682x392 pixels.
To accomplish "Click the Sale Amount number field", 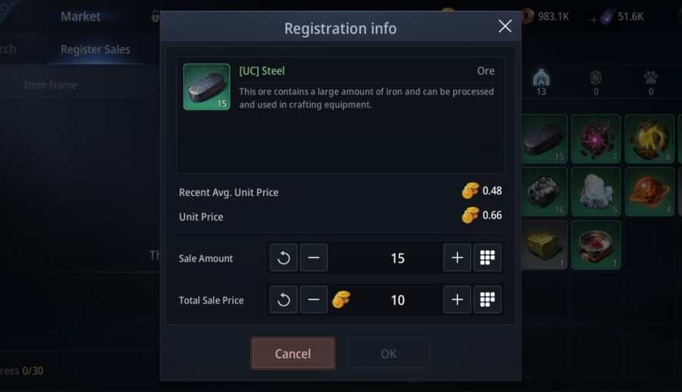I will click(397, 258).
